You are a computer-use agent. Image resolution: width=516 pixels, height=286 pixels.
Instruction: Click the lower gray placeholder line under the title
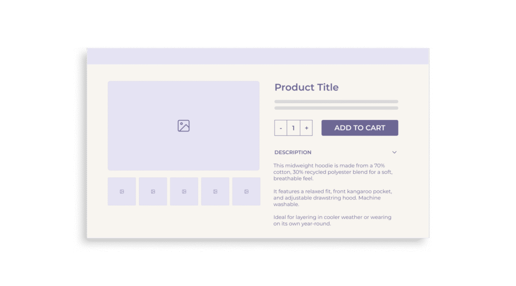tap(336, 108)
